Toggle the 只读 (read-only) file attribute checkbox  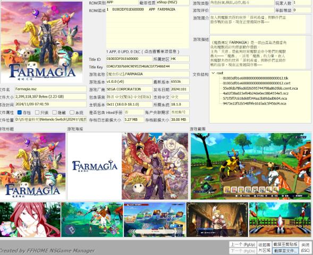click(37, 112)
